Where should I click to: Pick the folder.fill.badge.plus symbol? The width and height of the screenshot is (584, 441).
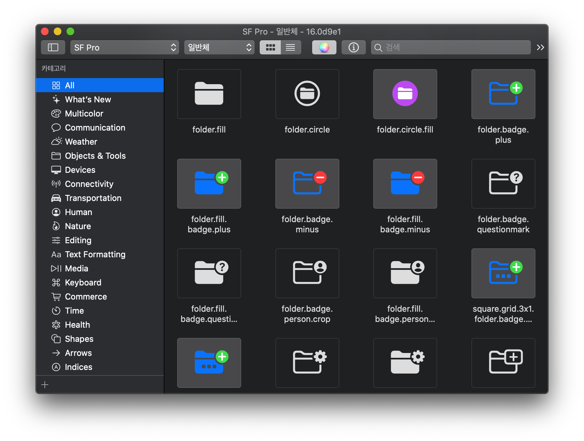pyautogui.click(x=209, y=183)
